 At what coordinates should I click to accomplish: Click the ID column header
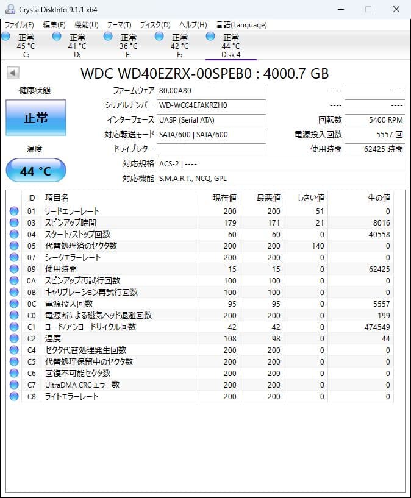coord(31,198)
